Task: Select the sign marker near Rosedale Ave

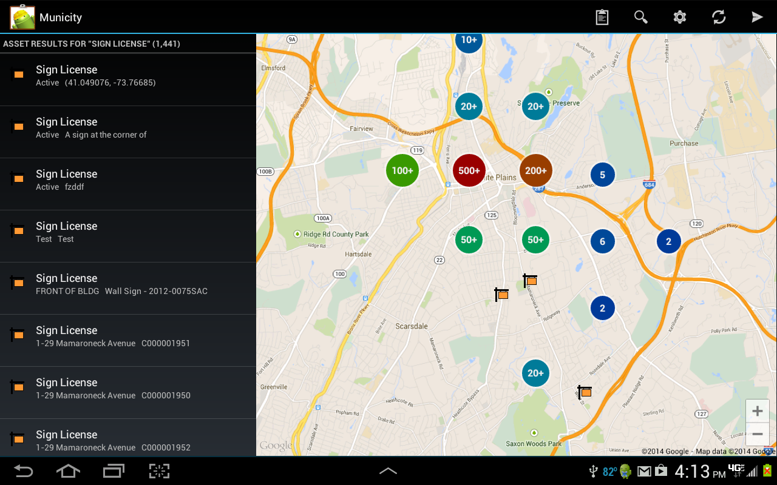Action: click(x=585, y=392)
